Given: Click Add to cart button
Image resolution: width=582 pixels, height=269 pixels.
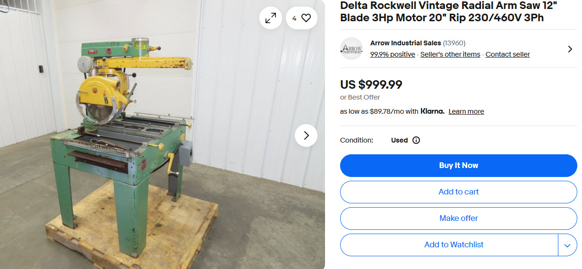Looking at the screenshot, I should [459, 192].
